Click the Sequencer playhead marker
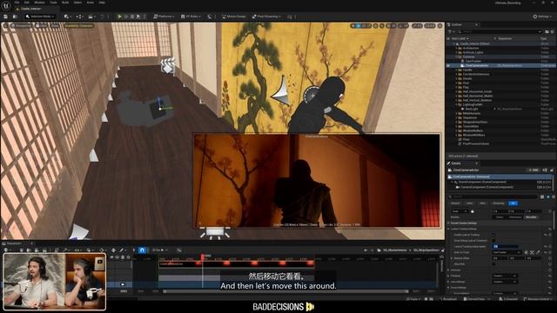The height and width of the screenshot is (313, 557). coord(203,256)
